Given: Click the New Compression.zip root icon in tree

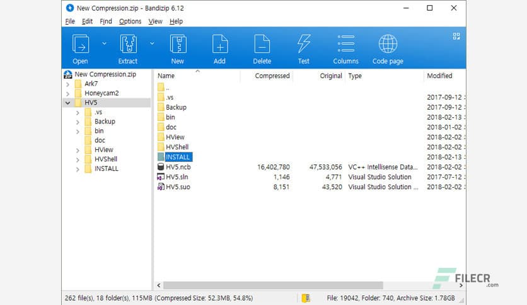Looking at the screenshot, I should pyautogui.click(x=68, y=74).
